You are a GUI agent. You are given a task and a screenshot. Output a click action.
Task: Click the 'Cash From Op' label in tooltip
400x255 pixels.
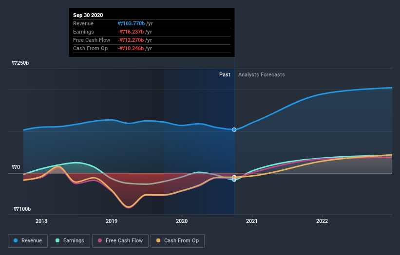click(x=90, y=48)
